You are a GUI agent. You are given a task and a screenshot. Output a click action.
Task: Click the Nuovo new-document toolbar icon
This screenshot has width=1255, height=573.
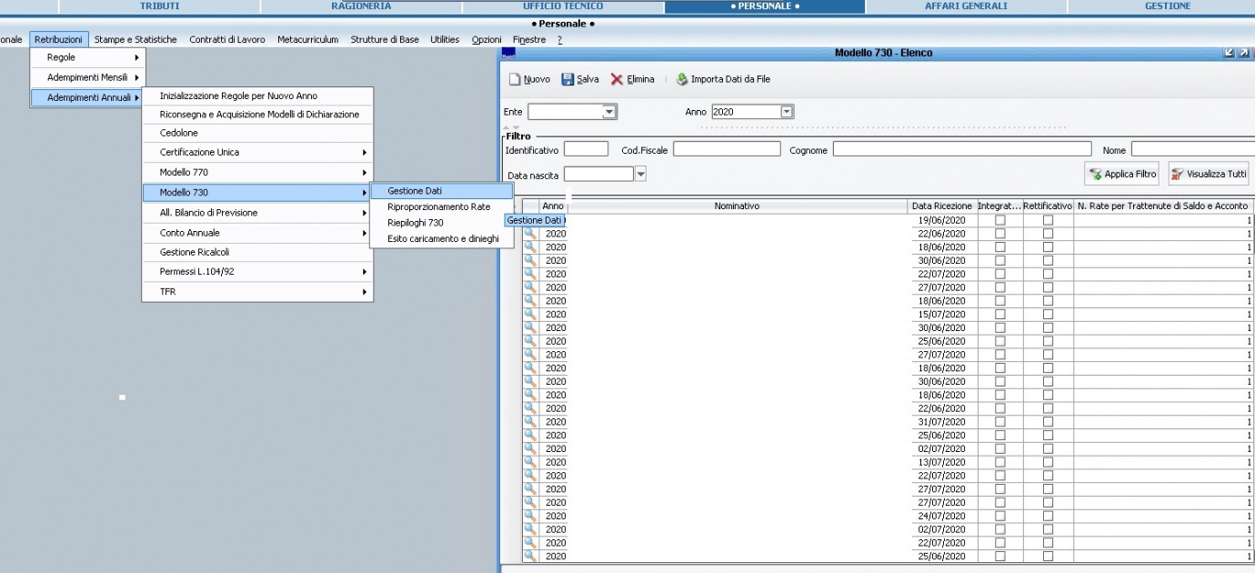pyautogui.click(x=515, y=79)
